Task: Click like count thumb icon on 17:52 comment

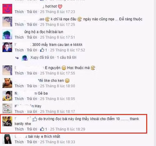Action: click(x=42, y=50)
